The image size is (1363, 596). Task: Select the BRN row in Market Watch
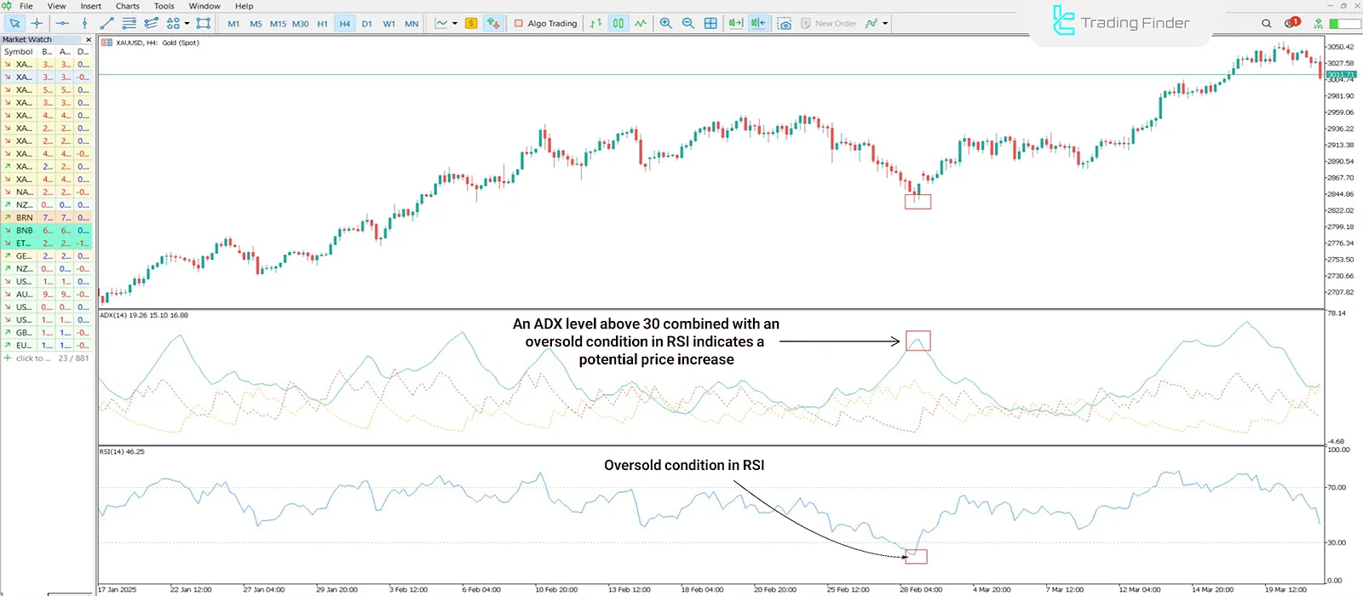46,218
